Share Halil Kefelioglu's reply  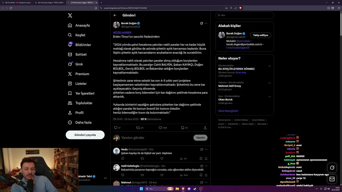click(206, 175)
